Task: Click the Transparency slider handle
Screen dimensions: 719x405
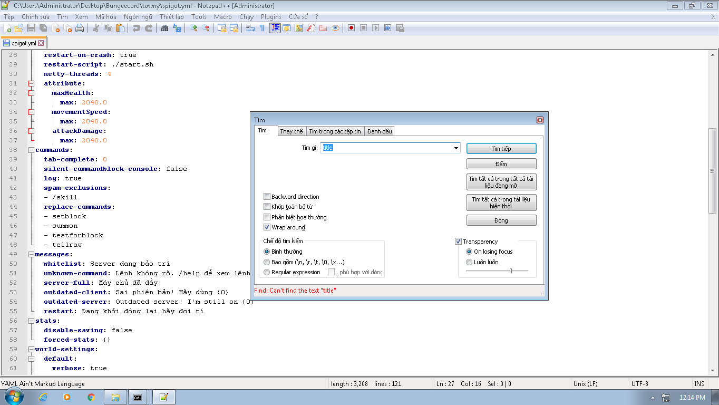Action: pyautogui.click(x=511, y=271)
